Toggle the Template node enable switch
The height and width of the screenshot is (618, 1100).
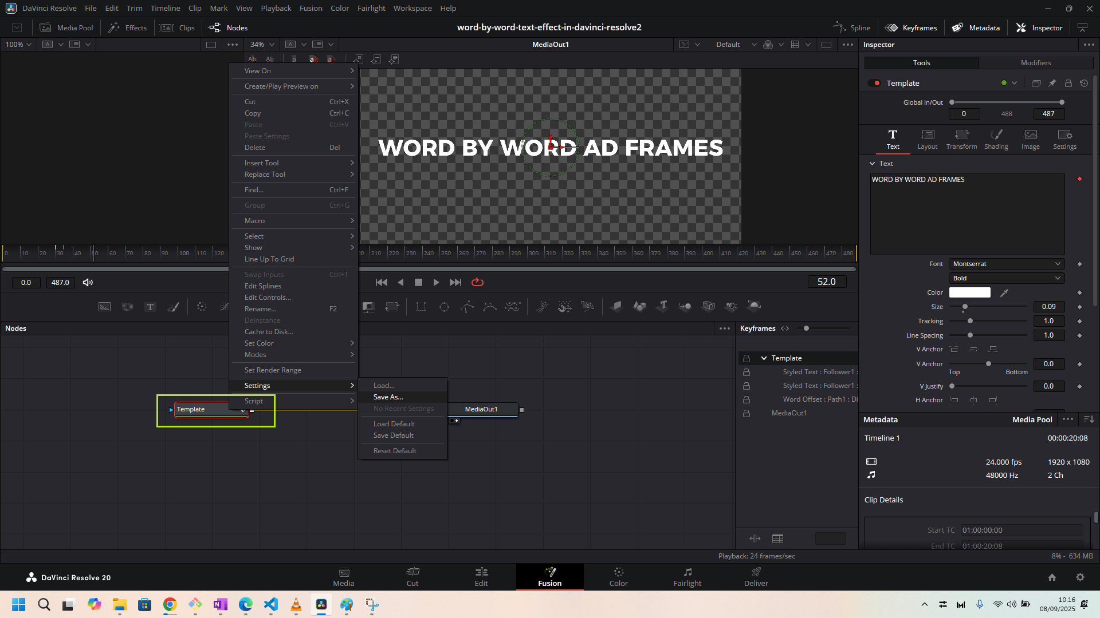coord(874,83)
